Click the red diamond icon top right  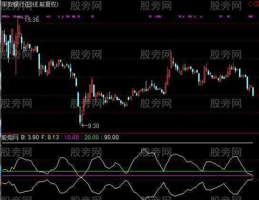[x=250, y=4]
